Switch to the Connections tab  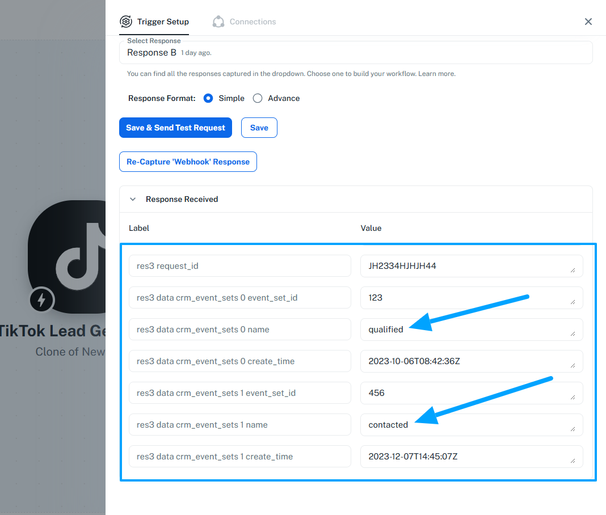click(253, 22)
